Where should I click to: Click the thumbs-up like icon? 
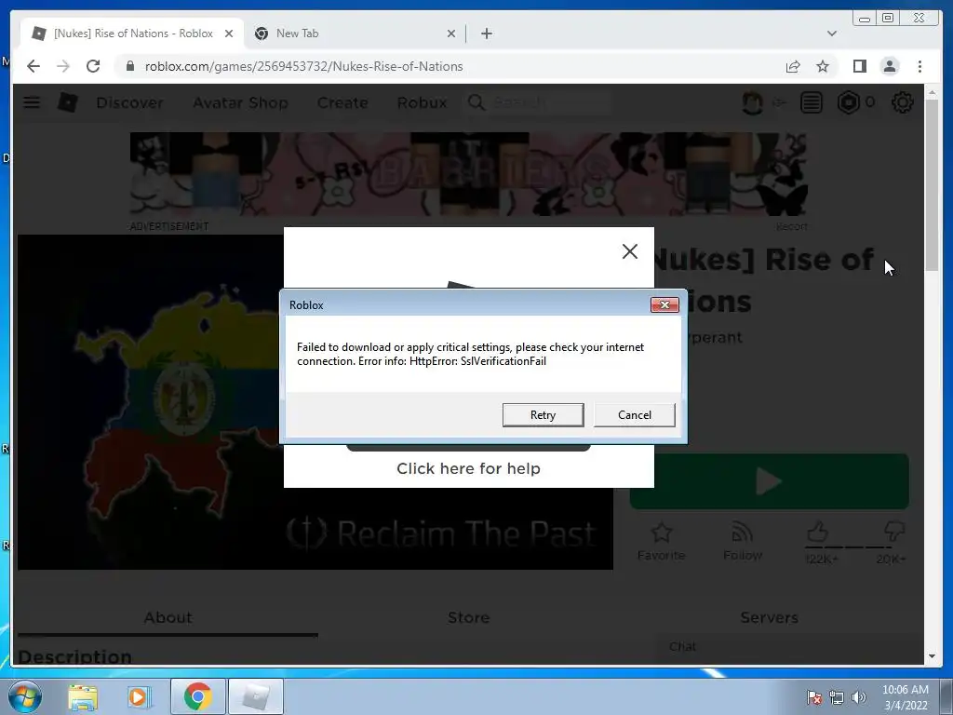tap(817, 532)
